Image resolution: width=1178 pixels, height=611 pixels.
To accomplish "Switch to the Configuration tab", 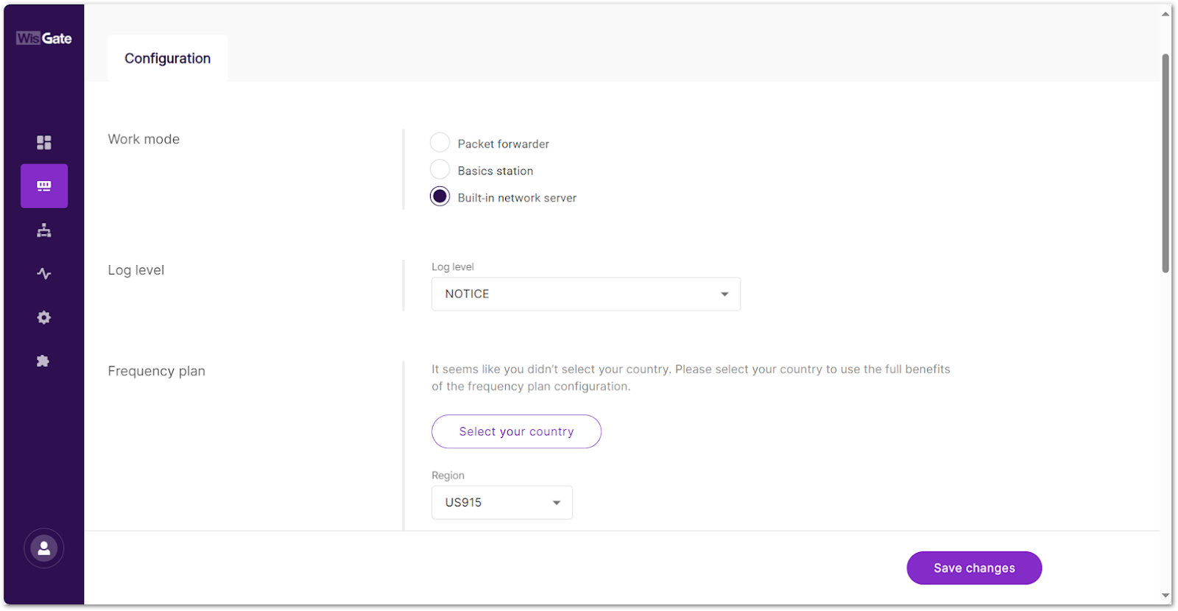I will (167, 58).
